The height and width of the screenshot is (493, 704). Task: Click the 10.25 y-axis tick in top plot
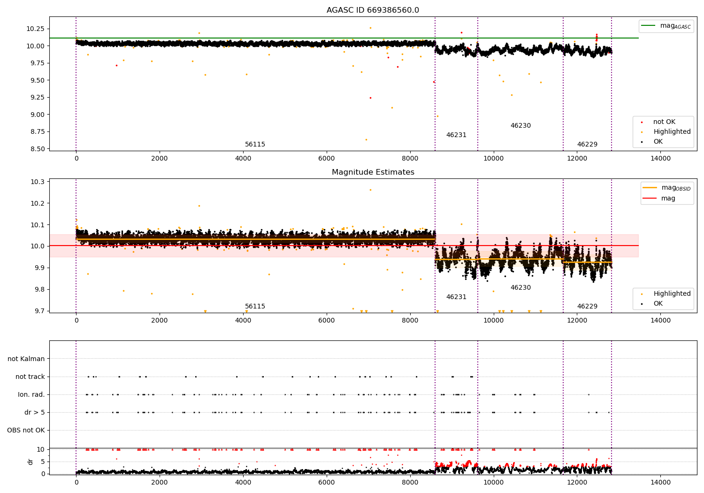(35, 29)
